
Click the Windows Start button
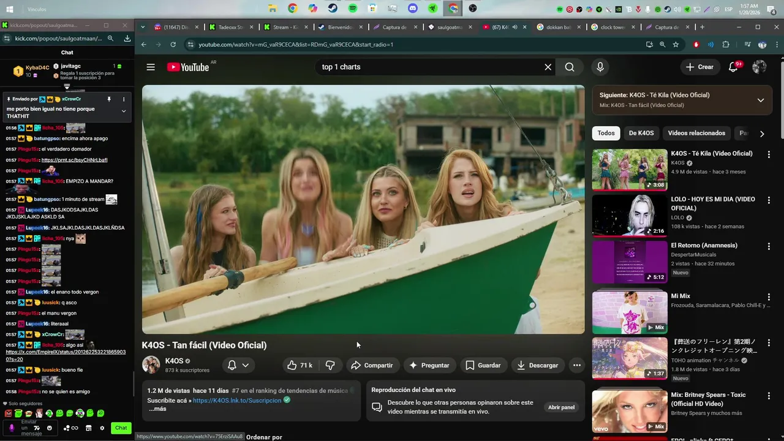[x=10, y=9]
